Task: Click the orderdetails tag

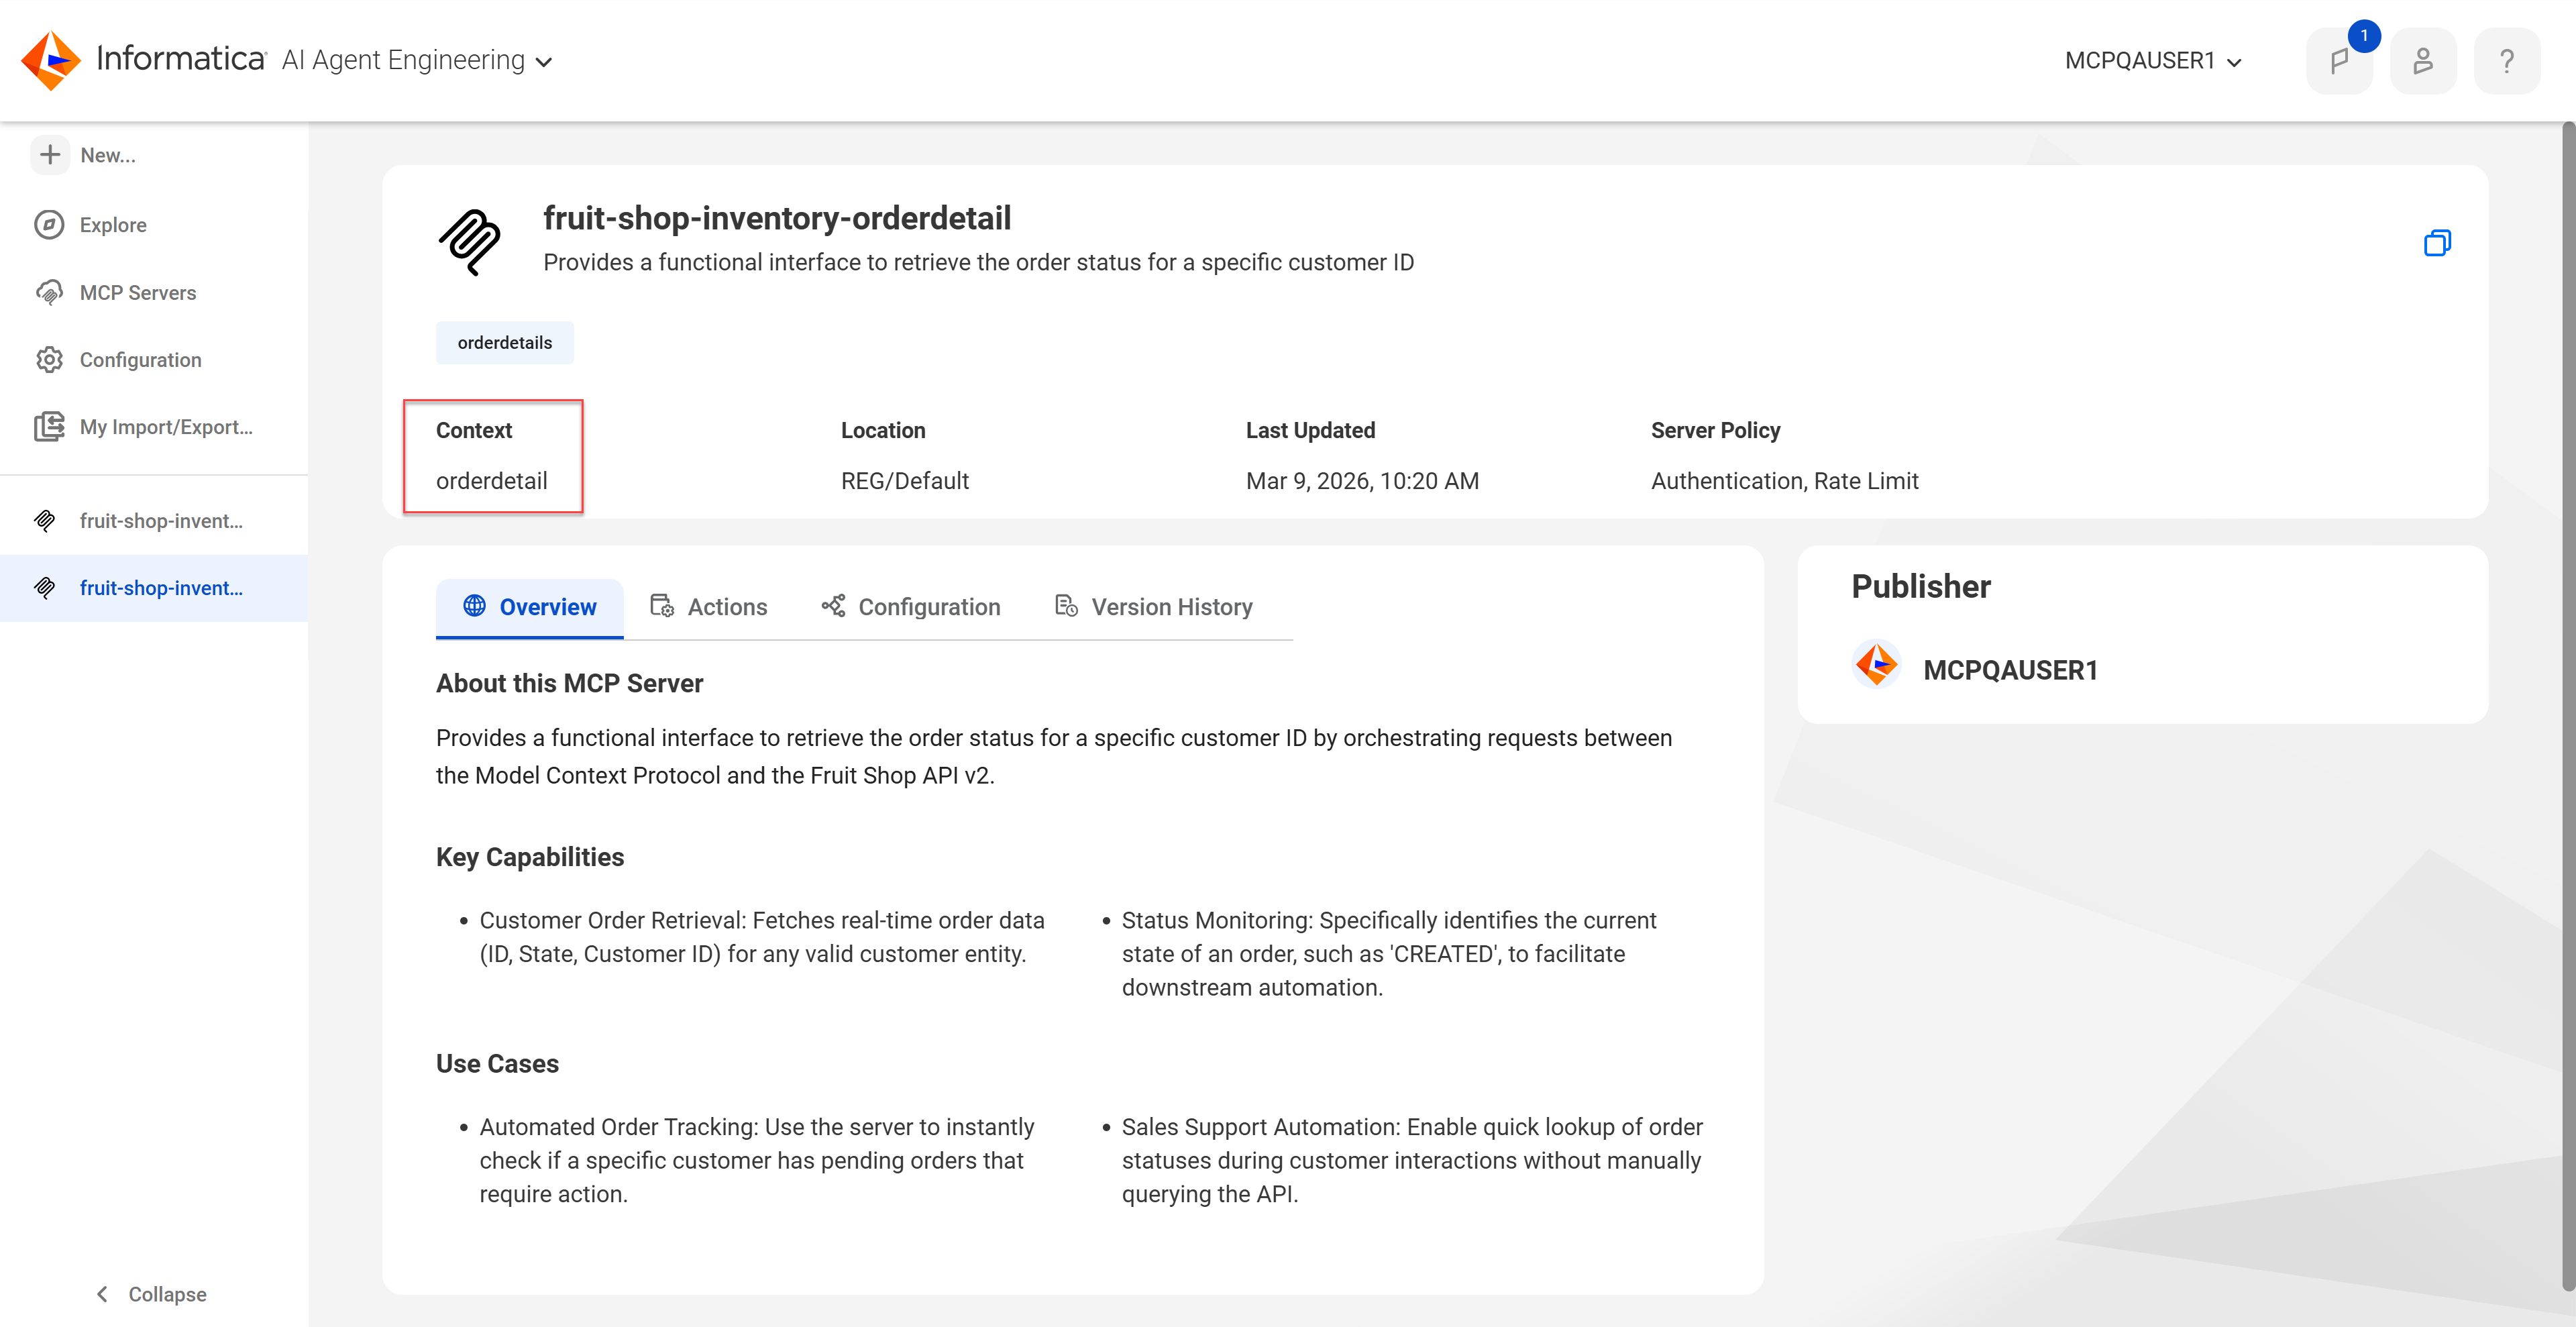Action: click(505, 343)
